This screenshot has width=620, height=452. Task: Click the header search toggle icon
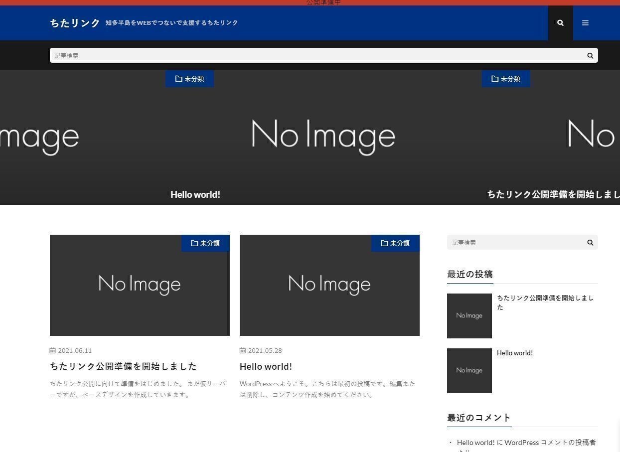(x=560, y=23)
